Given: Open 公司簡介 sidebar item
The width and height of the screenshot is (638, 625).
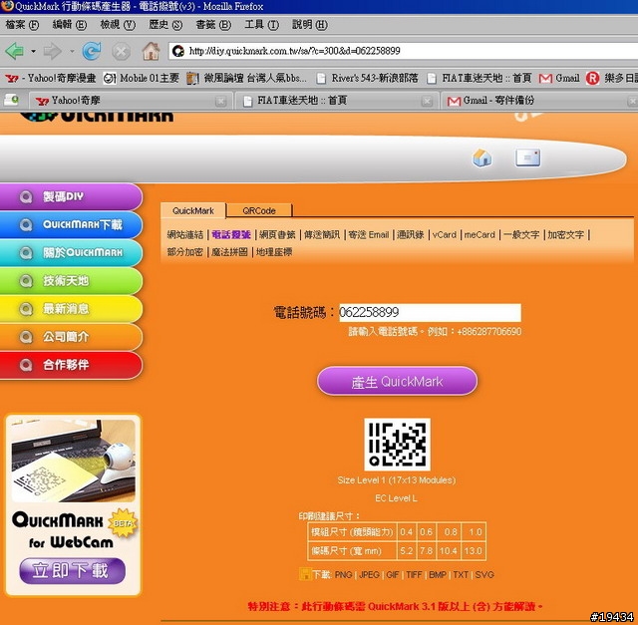Looking at the screenshot, I should tap(71, 337).
